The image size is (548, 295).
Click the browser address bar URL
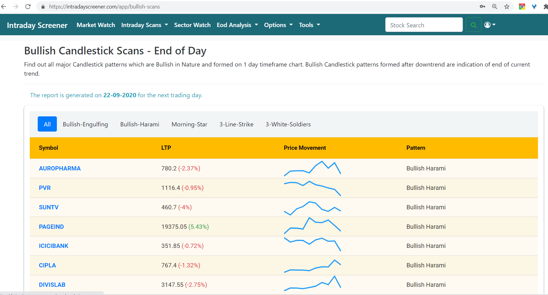click(x=104, y=7)
